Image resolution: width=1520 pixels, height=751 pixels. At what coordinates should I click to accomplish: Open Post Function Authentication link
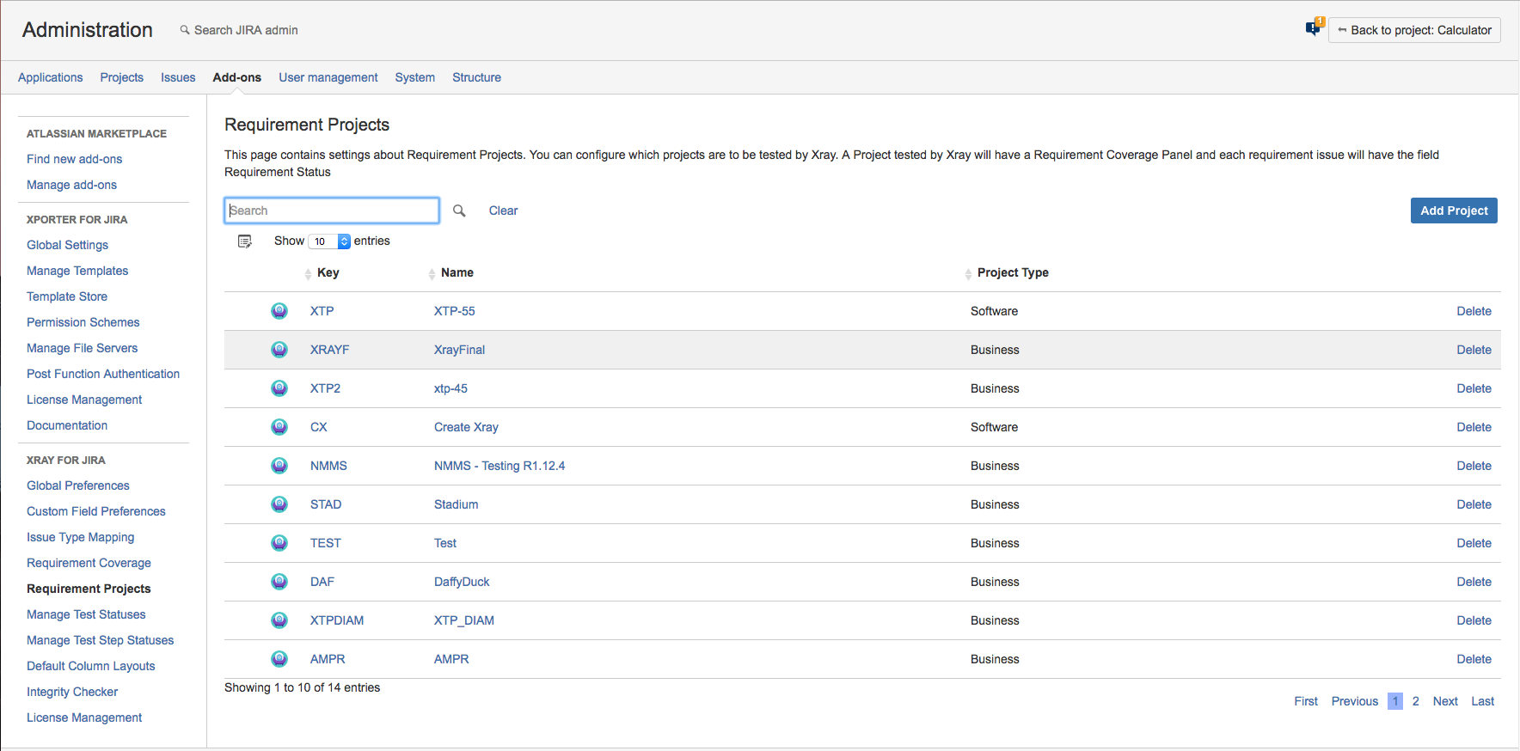click(x=103, y=374)
